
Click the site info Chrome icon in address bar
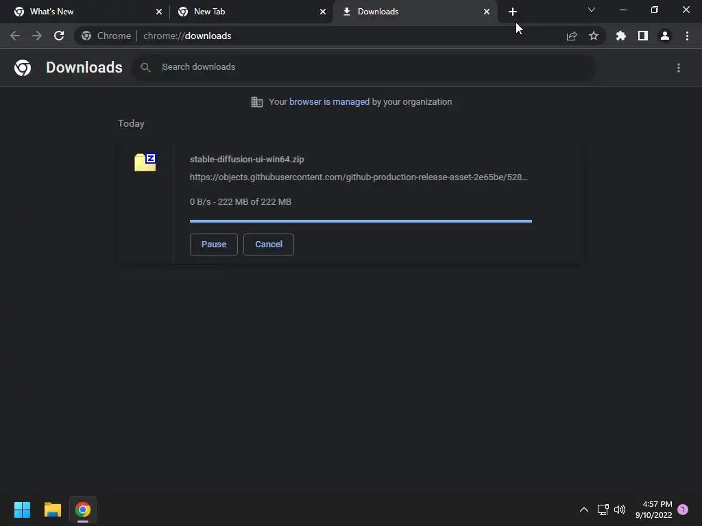point(86,36)
